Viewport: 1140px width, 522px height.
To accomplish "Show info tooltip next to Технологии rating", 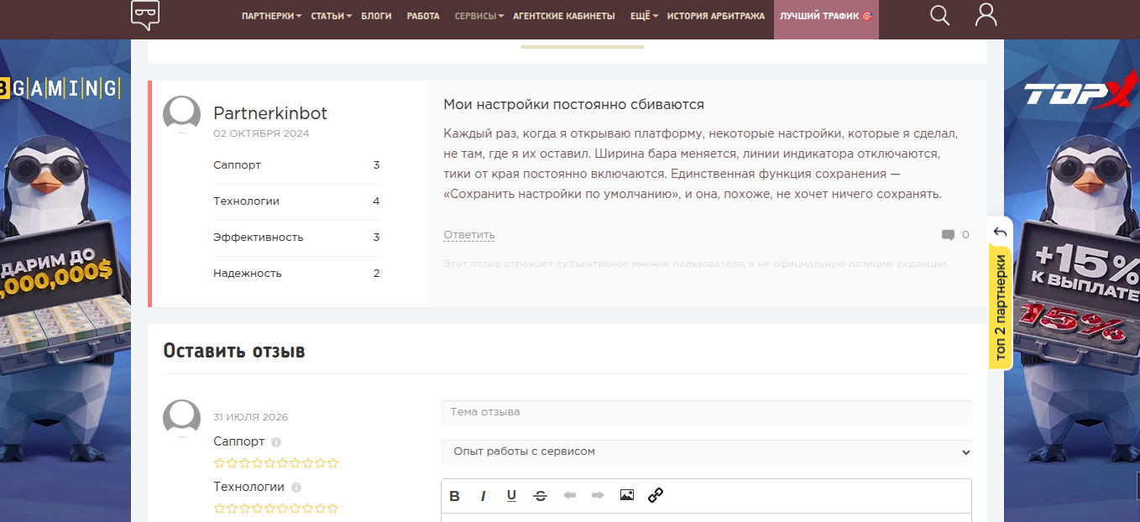I will (x=296, y=488).
